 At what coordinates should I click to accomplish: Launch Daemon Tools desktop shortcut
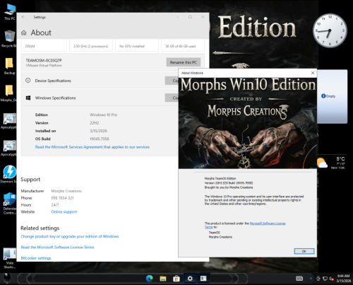[9, 174]
